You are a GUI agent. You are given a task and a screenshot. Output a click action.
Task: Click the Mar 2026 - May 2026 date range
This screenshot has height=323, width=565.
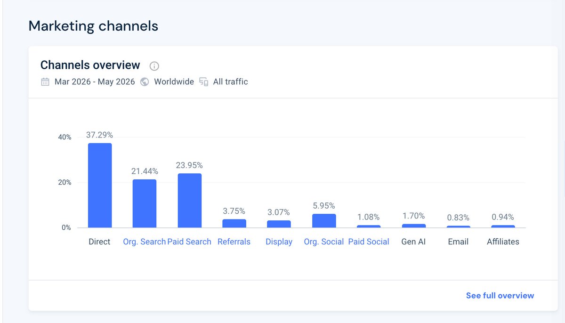(95, 82)
